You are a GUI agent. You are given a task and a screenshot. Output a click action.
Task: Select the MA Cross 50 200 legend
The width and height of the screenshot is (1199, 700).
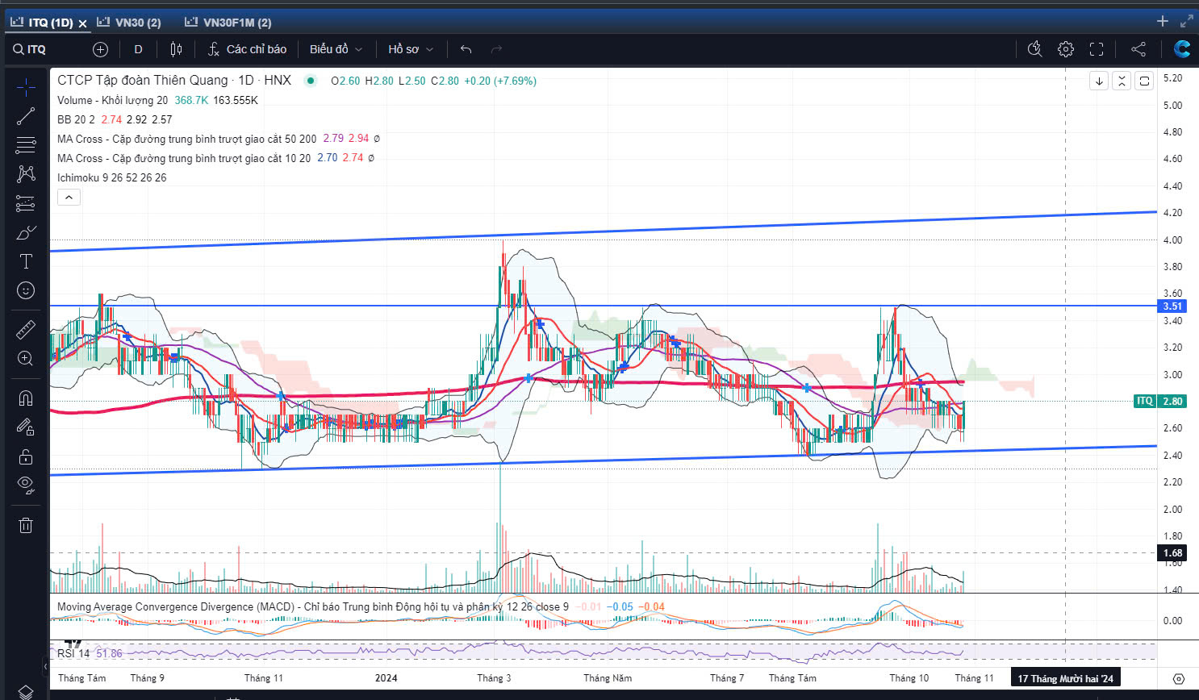tap(186, 139)
